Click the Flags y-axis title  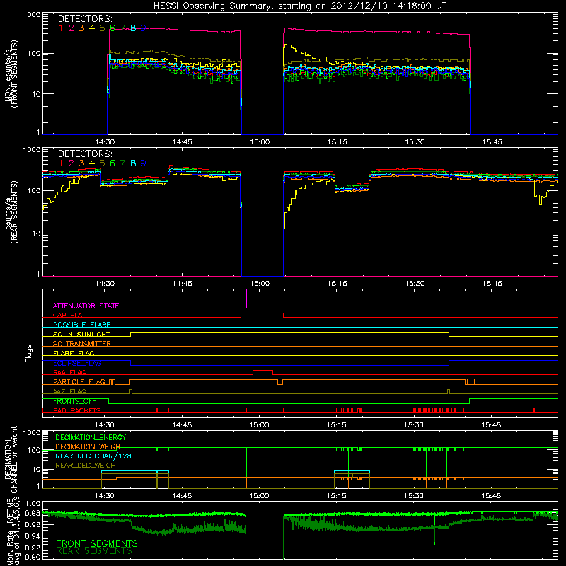tap(29, 353)
